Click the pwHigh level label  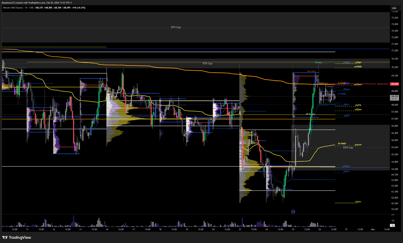[x=358, y=67]
